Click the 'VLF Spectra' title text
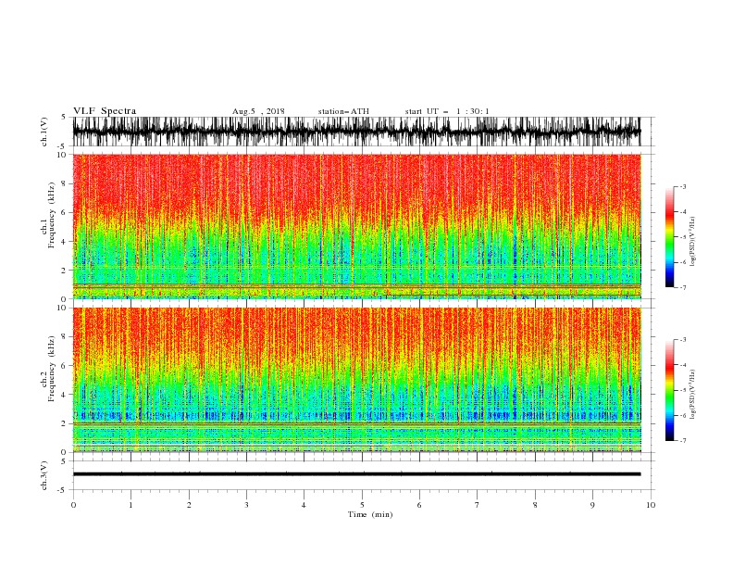 [x=105, y=111]
